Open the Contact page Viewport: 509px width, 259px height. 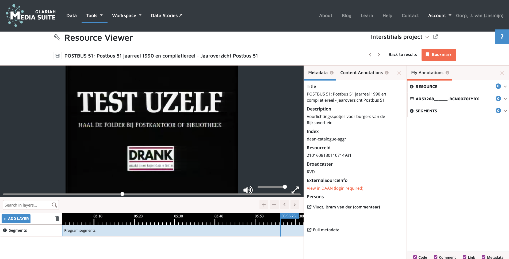point(410,16)
